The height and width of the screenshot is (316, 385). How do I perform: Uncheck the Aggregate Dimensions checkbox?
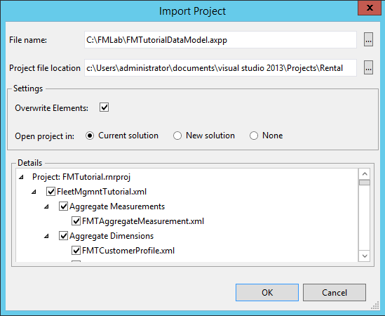(63, 236)
